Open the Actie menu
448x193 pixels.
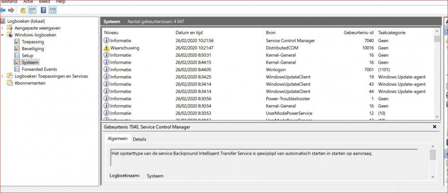pos(28,2)
